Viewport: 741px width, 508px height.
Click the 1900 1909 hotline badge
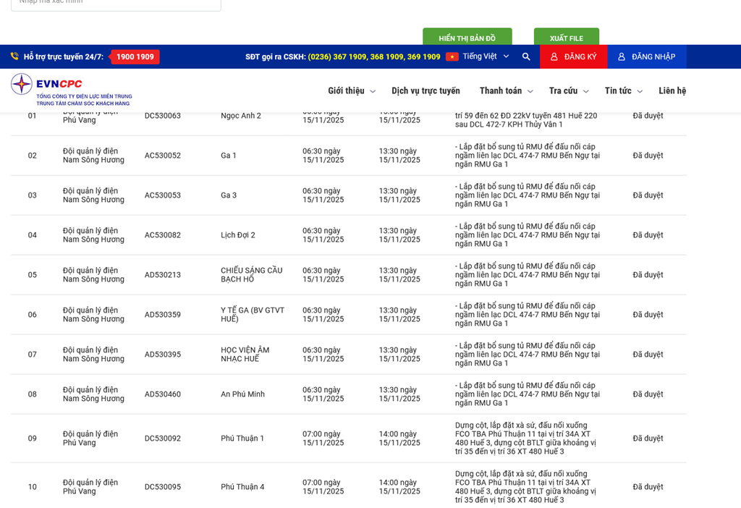click(x=135, y=56)
